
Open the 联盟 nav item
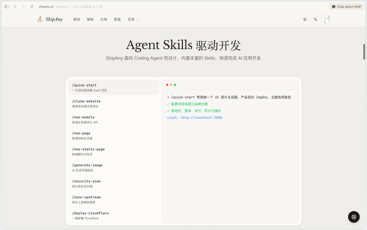[x=117, y=19]
